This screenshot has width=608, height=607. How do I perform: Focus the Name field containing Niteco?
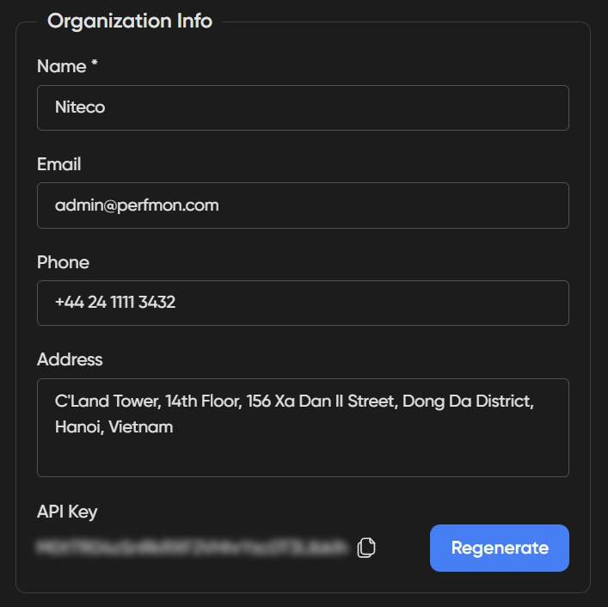pyautogui.click(x=303, y=107)
